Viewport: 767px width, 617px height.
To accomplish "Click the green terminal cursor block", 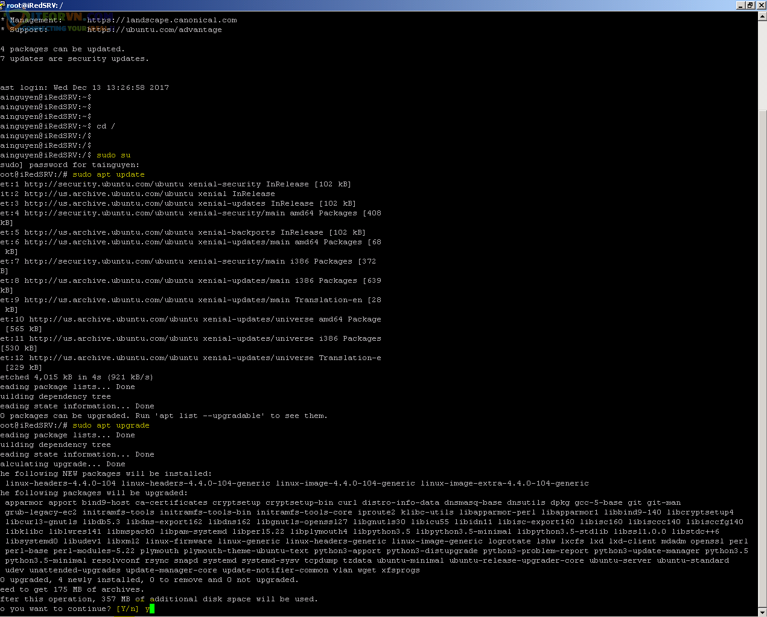I will pos(151,609).
